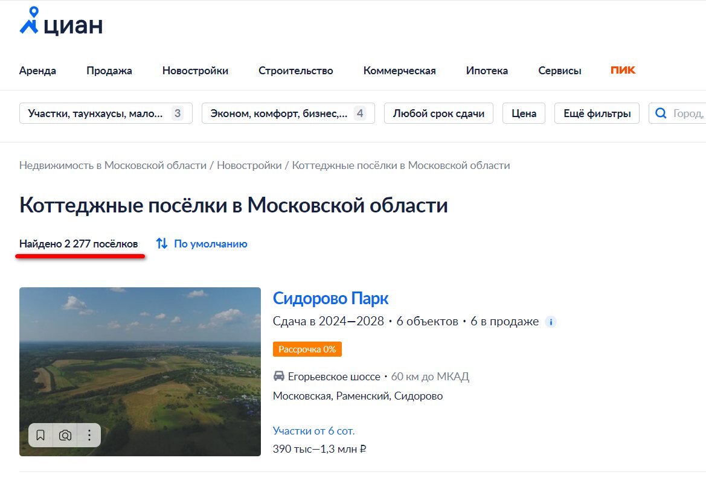Open the Циан logo home link
The height and width of the screenshot is (478, 706).
[61, 22]
